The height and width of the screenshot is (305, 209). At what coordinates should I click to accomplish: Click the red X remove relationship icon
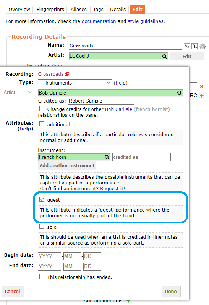pyautogui.click(x=202, y=86)
